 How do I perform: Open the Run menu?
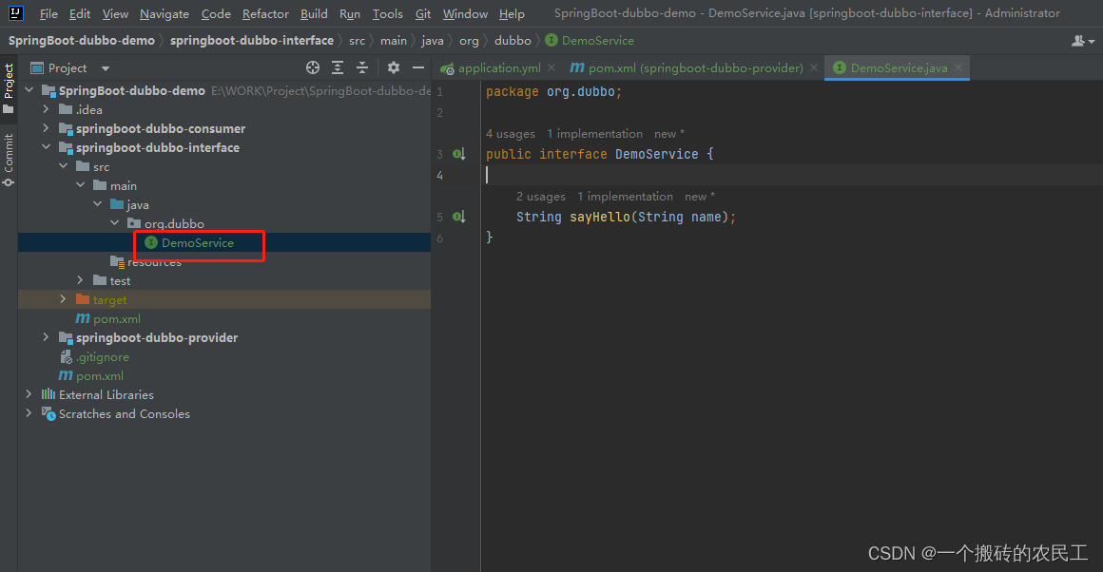click(x=350, y=13)
